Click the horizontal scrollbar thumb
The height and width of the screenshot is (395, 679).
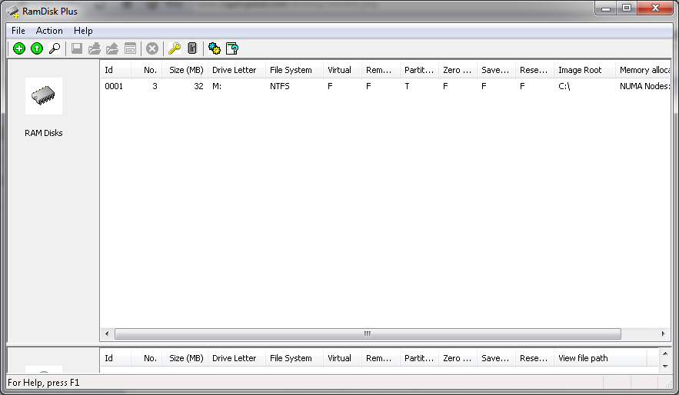point(368,334)
